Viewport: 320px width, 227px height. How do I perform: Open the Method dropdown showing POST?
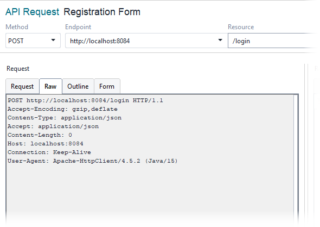(33, 41)
